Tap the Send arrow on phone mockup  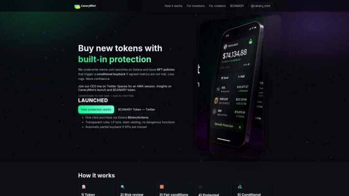(222, 78)
